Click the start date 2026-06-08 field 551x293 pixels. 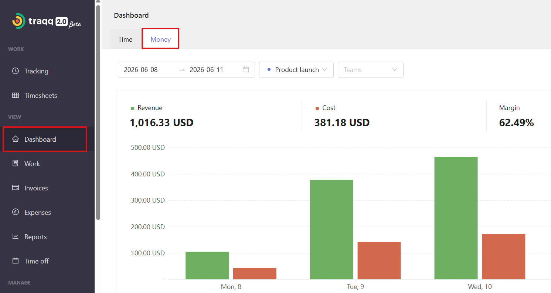[141, 70]
